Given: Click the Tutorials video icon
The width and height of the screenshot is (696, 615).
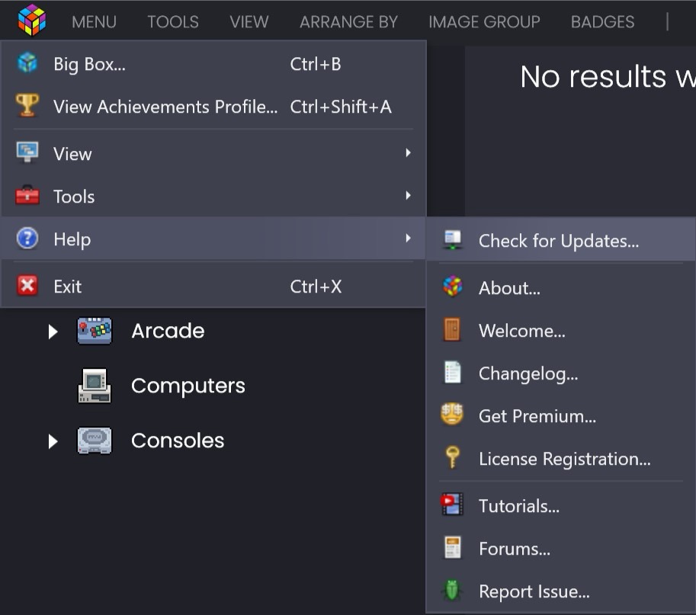Looking at the screenshot, I should click(x=452, y=506).
